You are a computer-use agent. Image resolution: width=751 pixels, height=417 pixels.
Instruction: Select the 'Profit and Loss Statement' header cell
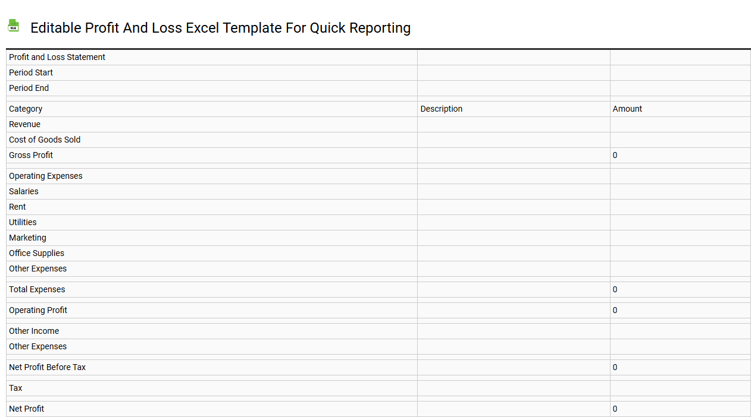(x=57, y=57)
